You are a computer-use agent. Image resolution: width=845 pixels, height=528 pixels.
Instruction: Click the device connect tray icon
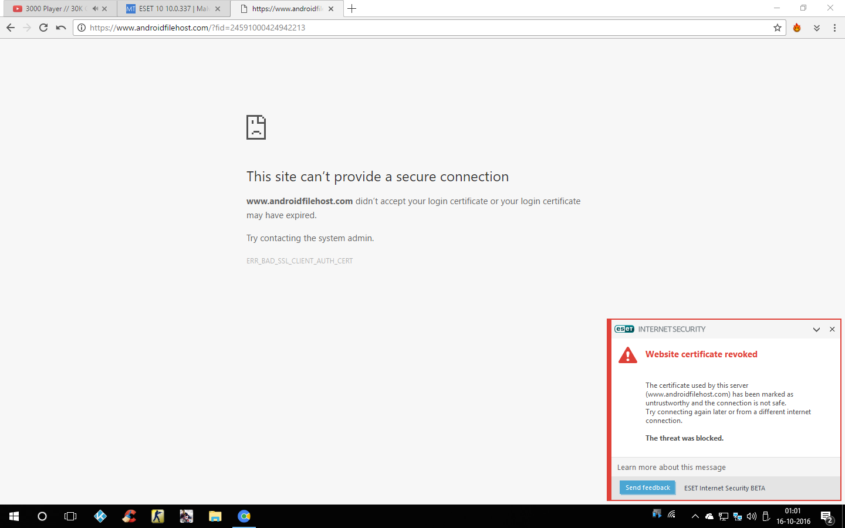657,514
